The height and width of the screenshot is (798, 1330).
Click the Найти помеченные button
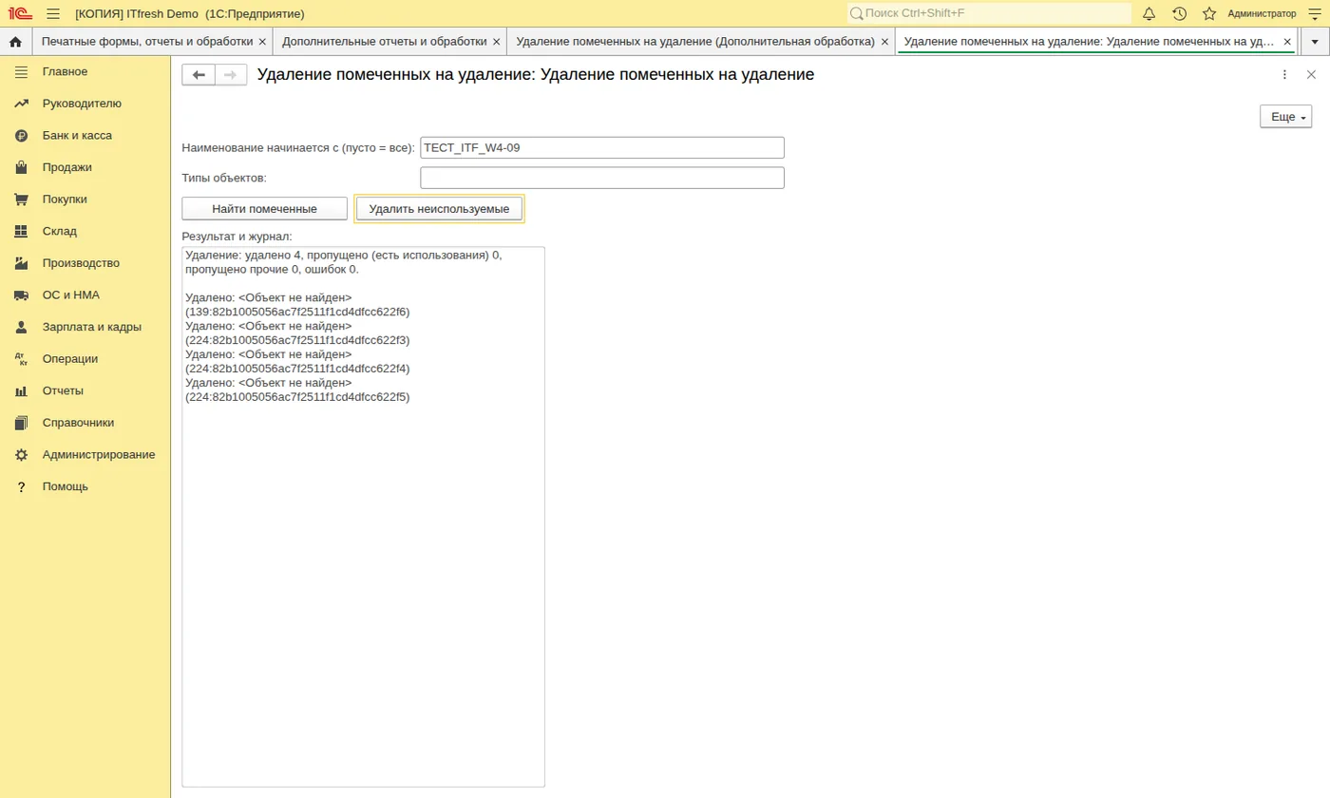point(265,209)
